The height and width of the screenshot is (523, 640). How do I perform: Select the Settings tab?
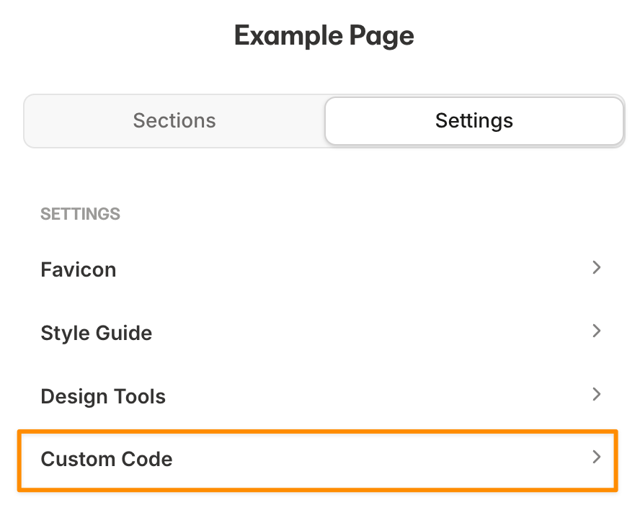[474, 120]
